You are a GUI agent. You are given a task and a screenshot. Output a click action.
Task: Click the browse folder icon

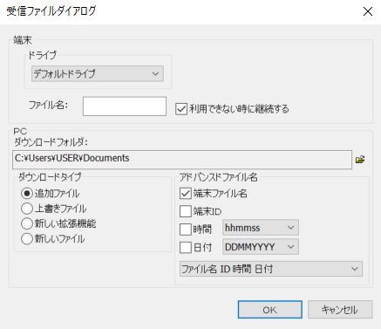[x=360, y=160]
